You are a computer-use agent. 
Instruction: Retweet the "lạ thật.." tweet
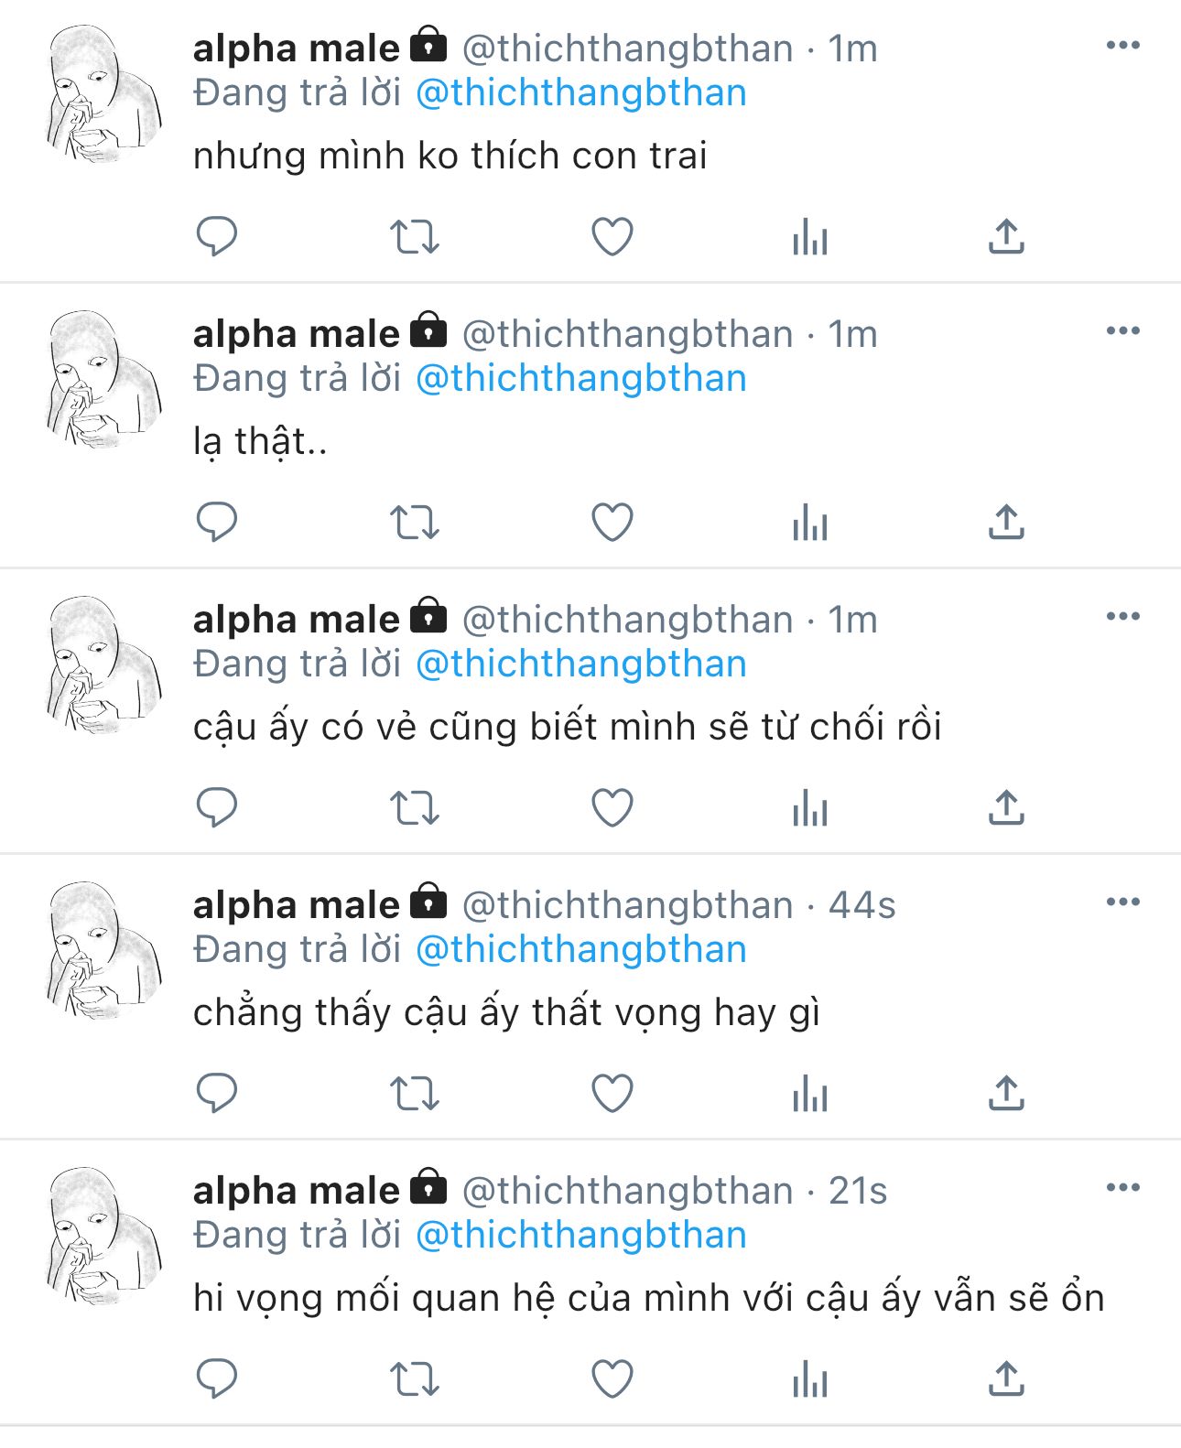tap(415, 523)
